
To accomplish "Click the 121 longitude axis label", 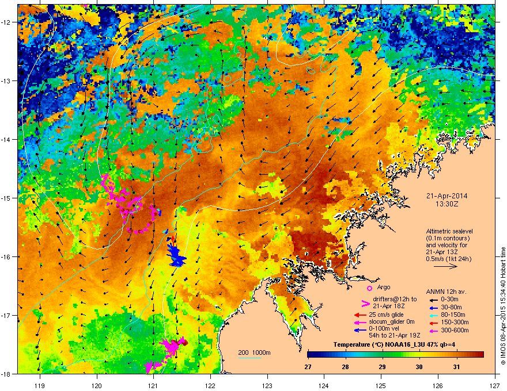I will pos(153,385).
